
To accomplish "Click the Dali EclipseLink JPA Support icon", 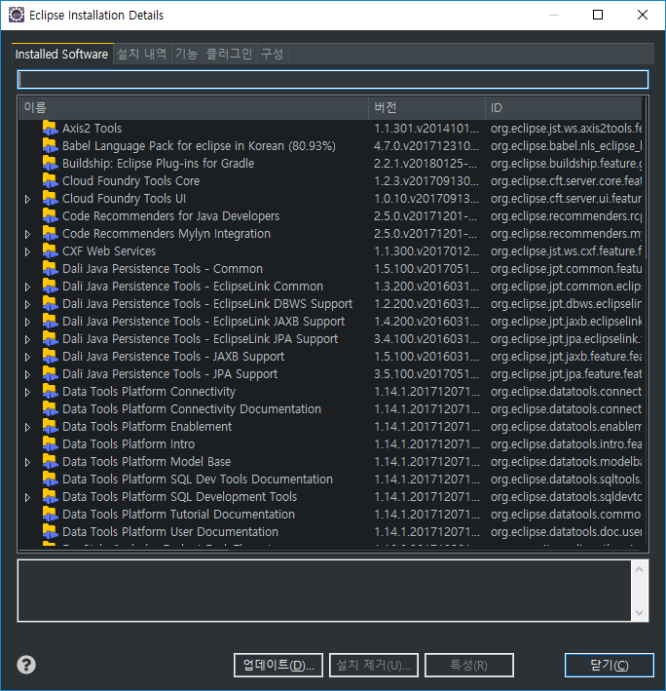I will point(51,339).
